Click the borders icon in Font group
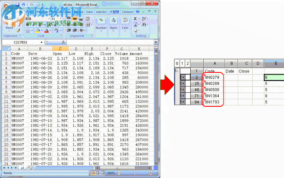Image resolution: width=284 pixels, height=178 pixels. [28, 30]
